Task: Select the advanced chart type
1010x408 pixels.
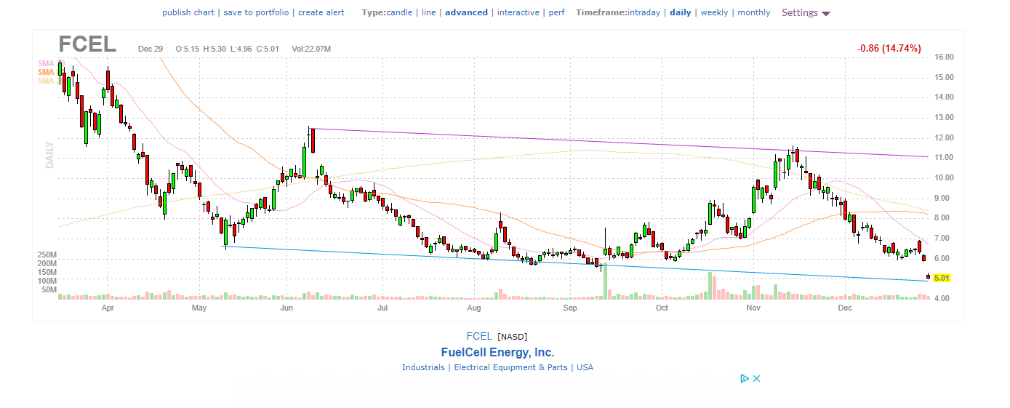Action: pyautogui.click(x=466, y=12)
